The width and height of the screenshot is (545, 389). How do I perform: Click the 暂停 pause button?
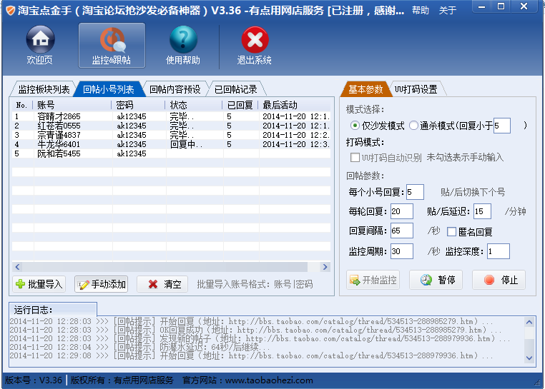(436, 280)
